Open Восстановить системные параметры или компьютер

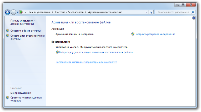pyautogui.click(x=86, y=62)
